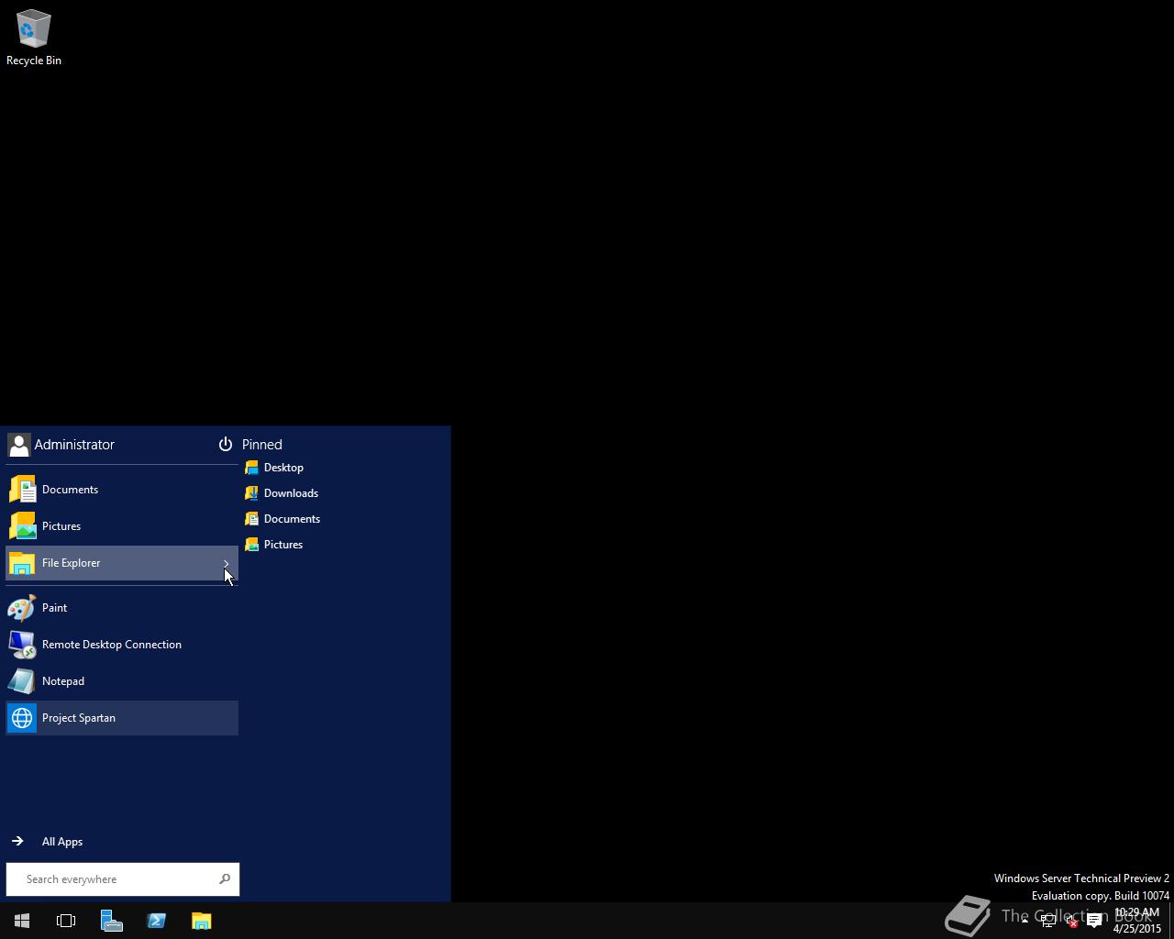The image size is (1174, 939).
Task: Click the Show desktop taskbar edge
Action: (x=1171, y=921)
